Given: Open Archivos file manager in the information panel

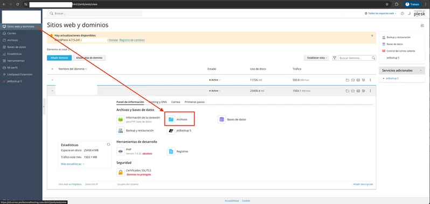Looking at the screenshot, I should tap(178, 119).
